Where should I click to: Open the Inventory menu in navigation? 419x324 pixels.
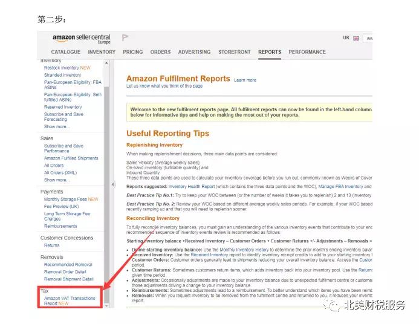[102, 52]
